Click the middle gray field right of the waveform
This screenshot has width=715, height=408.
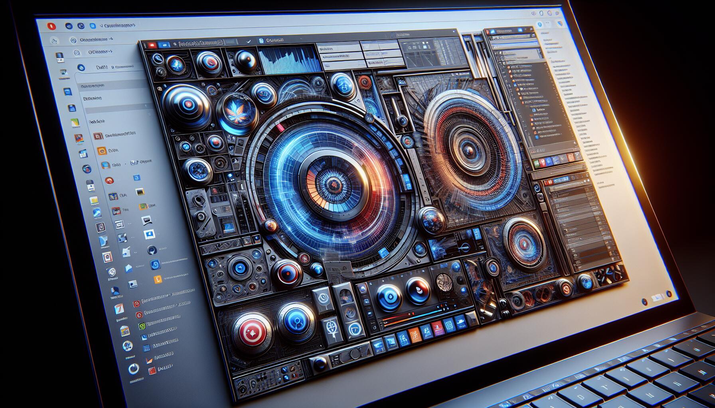343,57
